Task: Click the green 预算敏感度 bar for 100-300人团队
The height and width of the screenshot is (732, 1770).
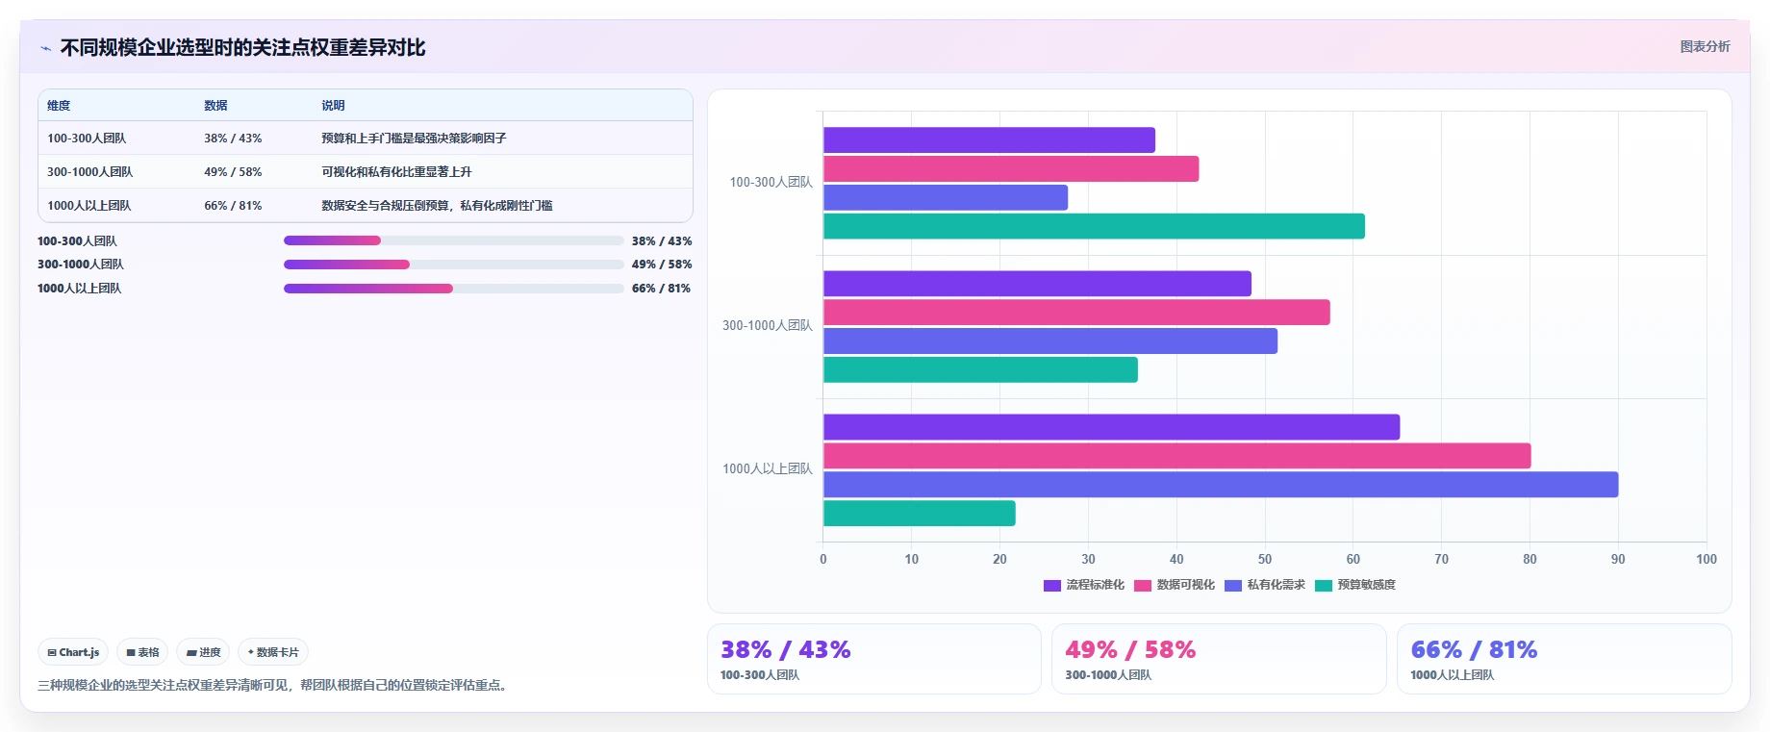Action: (x=1094, y=226)
